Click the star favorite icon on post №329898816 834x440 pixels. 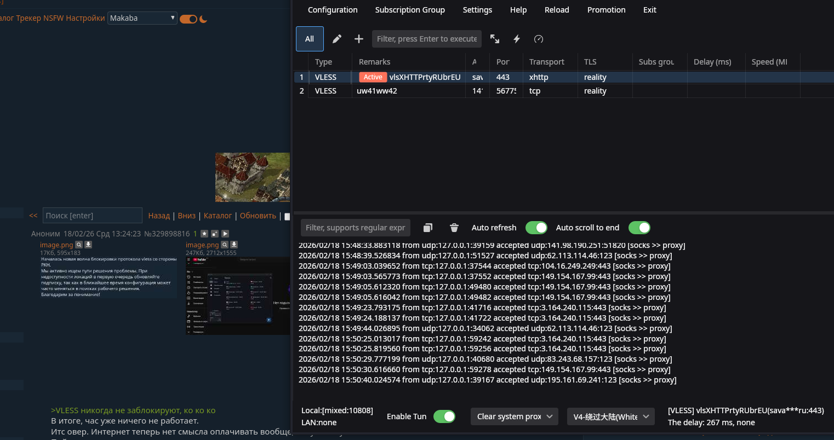click(204, 234)
